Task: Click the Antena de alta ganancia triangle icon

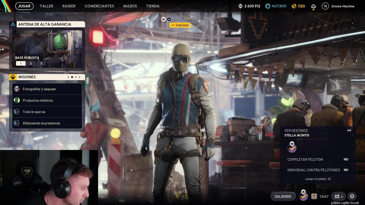Action: (13, 24)
